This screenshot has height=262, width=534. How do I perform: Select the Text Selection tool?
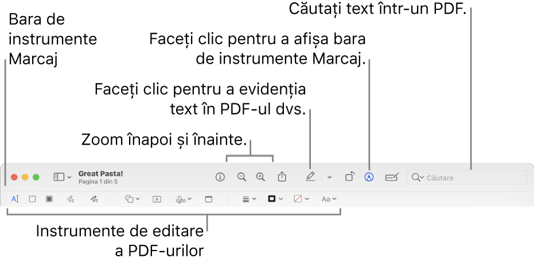(15, 199)
